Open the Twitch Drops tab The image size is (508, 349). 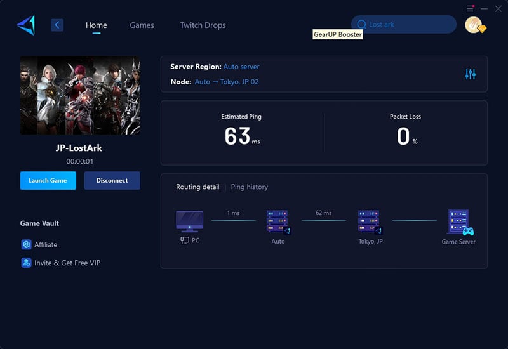[203, 25]
